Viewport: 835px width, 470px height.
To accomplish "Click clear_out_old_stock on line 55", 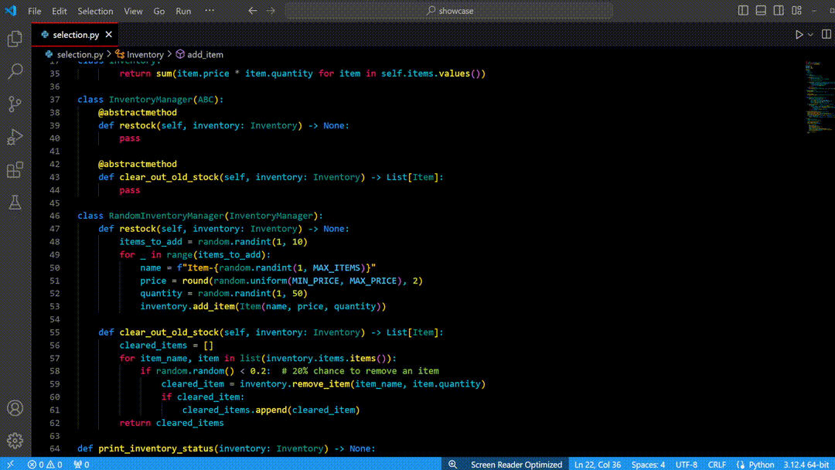I will coord(169,332).
